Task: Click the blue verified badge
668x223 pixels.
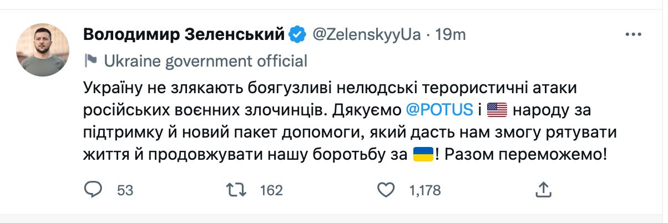Action: click(297, 34)
